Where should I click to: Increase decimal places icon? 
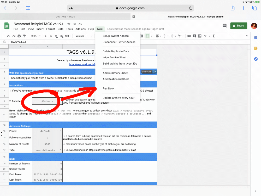point(62,36)
